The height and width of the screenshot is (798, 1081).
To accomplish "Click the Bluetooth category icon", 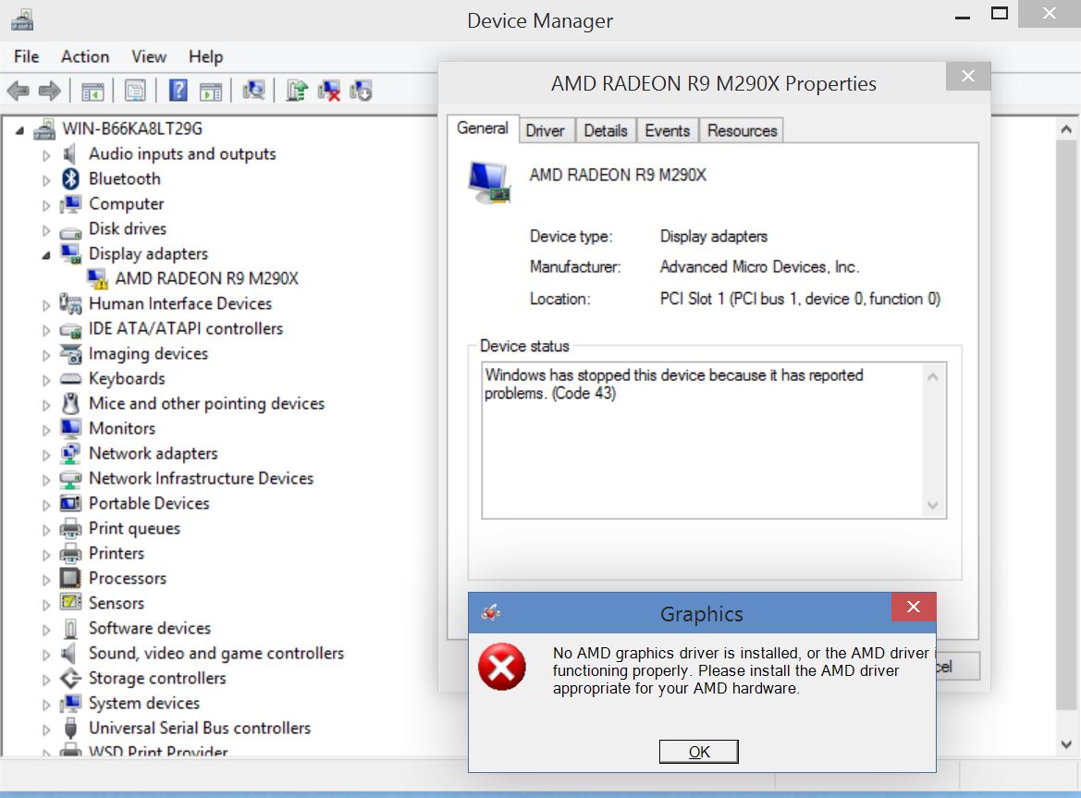I will [70, 179].
